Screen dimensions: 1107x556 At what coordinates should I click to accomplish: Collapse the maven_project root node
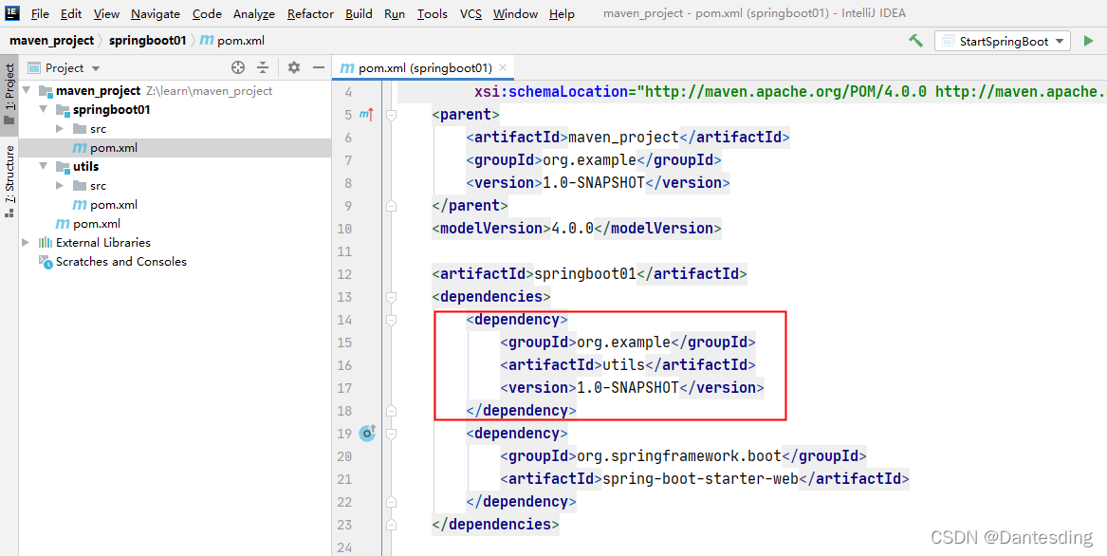[27, 91]
